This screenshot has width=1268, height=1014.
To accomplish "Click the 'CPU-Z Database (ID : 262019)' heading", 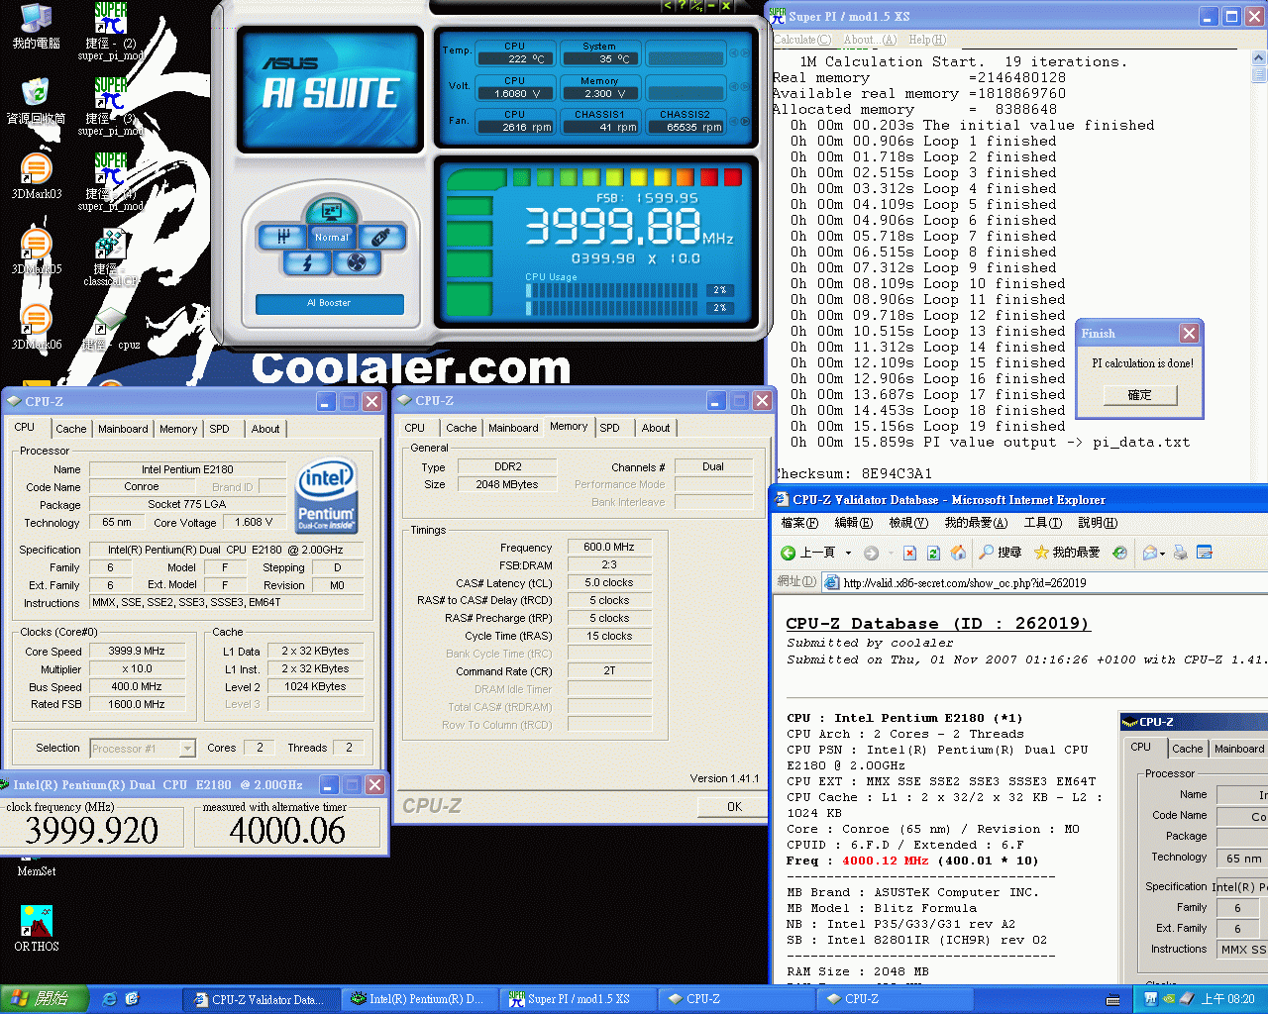I will tap(938, 624).
